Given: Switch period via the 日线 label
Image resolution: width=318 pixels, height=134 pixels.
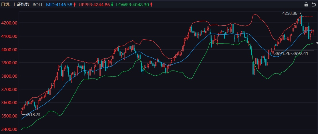Looking at the screenshot, I should coord(5,5).
